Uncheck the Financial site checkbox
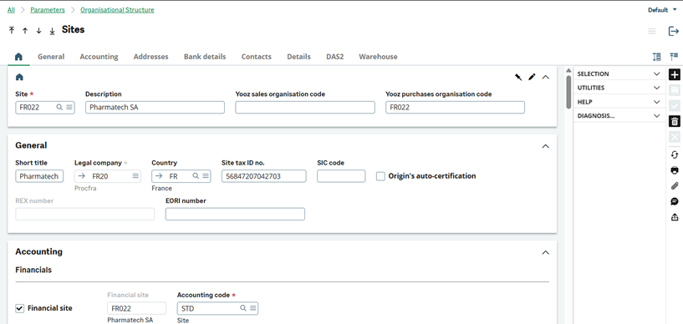Screen dimensions: 683x324 pos(19,308)
